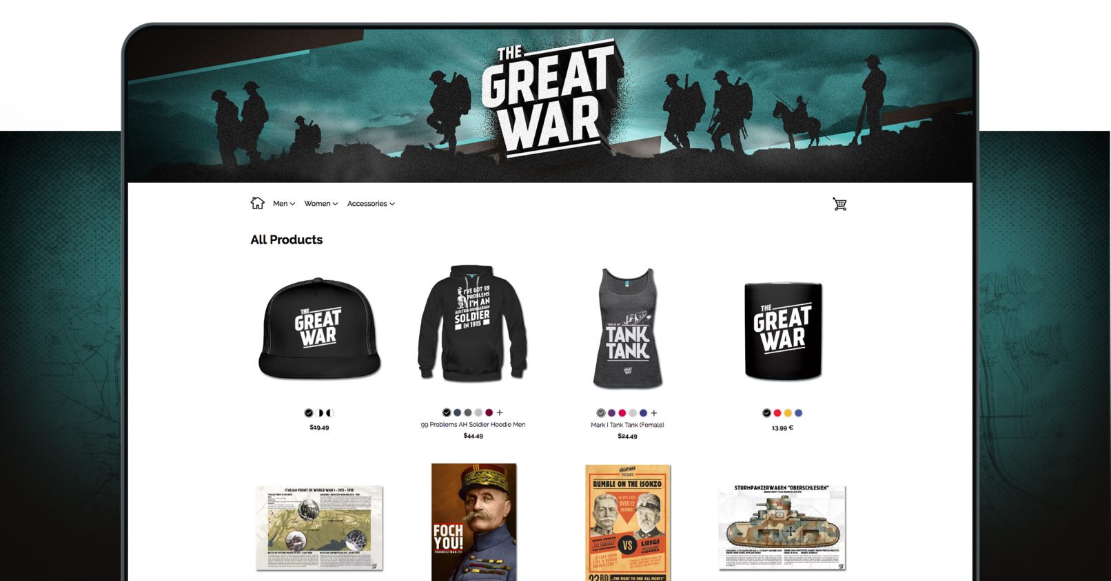Open the shopping cart

click(839, 204)
